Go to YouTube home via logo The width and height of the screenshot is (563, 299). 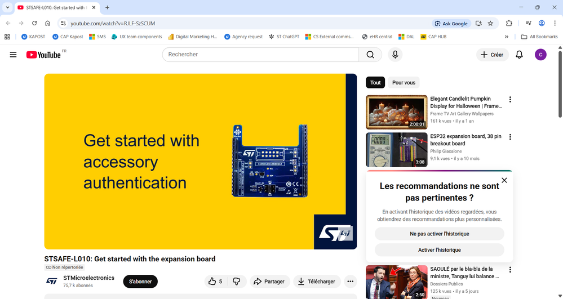tap(43, 55)
